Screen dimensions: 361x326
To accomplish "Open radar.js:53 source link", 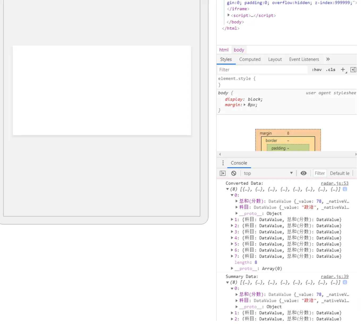I will pyautogui.click(x=334, y=183).
